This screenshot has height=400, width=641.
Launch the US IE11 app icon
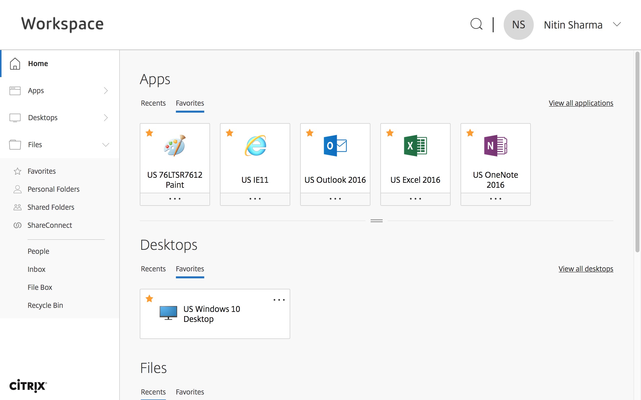coord(255,145)
